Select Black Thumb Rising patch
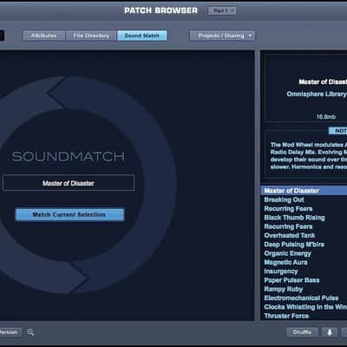 [x=304, y=218]
